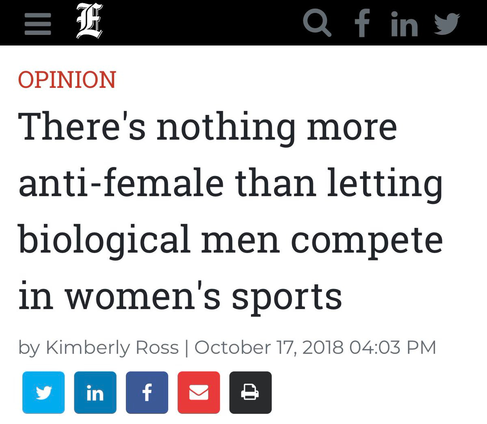Screen dimensions: 487x424
Task: Click the October 17, 2018 date
Action: [x=269, y=347]
